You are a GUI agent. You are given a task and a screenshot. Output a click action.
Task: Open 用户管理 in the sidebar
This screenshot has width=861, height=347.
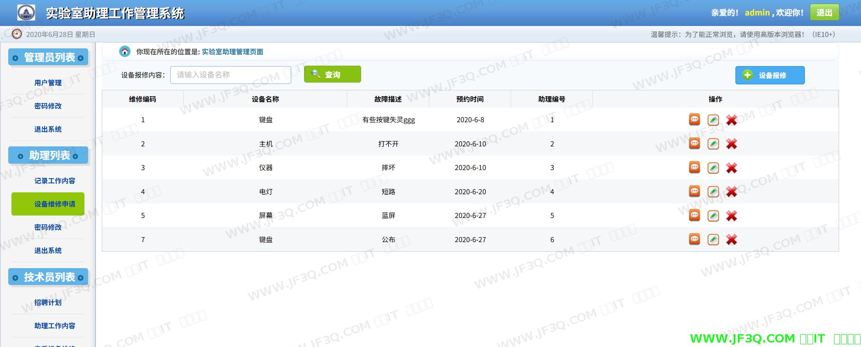coord(48,83)
